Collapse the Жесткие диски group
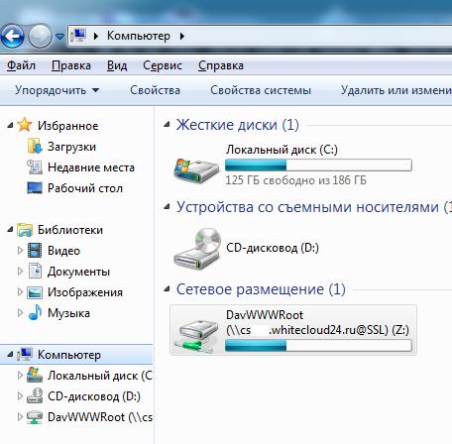Screen dimensions: 452x444 167,125
